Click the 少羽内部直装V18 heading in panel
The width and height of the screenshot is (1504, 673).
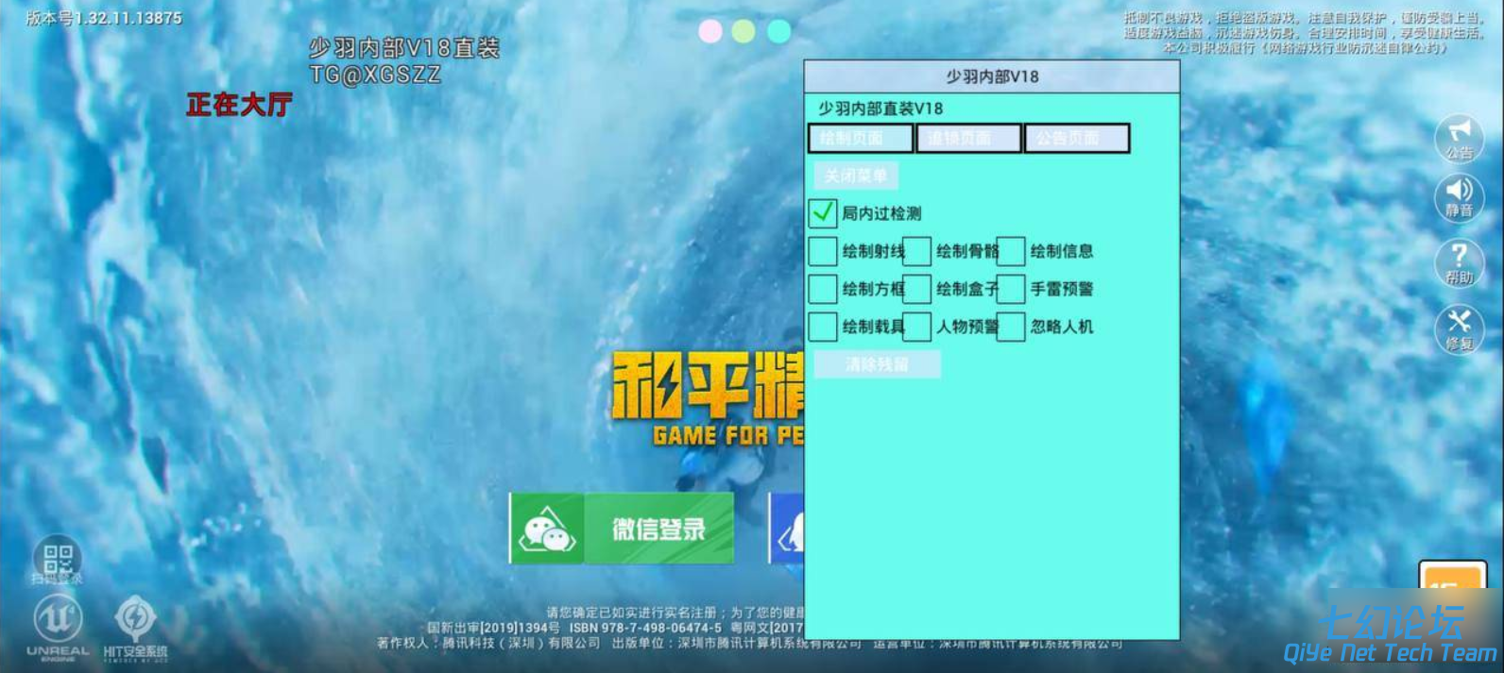(x=880, y=109)
